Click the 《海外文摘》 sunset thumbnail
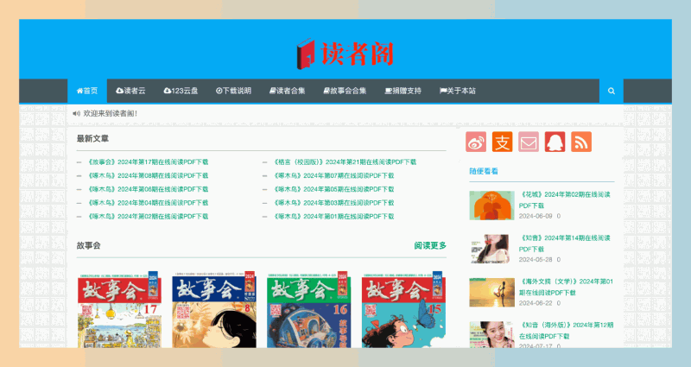The image size is (691, 367). pos(491,293)
